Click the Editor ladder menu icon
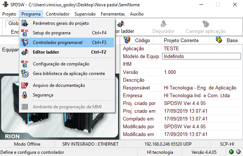243x156 pixels. click(25, 52)
